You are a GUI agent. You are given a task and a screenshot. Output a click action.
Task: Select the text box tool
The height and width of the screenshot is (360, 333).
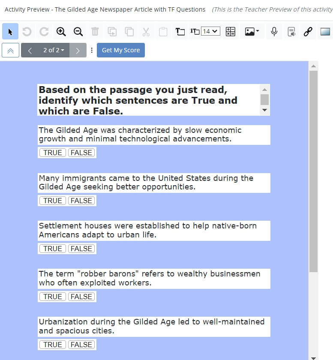pos(180,31)
